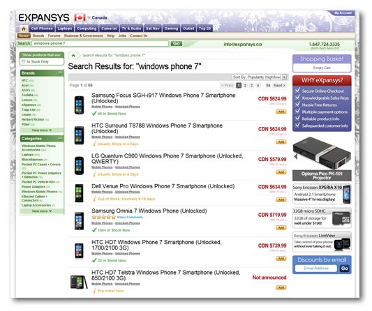Expand View more under Categories

42,211
